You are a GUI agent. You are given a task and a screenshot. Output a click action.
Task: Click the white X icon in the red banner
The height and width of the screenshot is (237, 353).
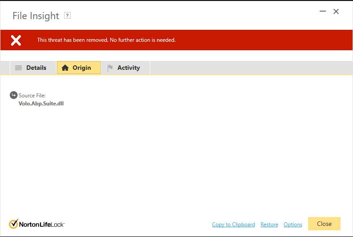[16, 40]
